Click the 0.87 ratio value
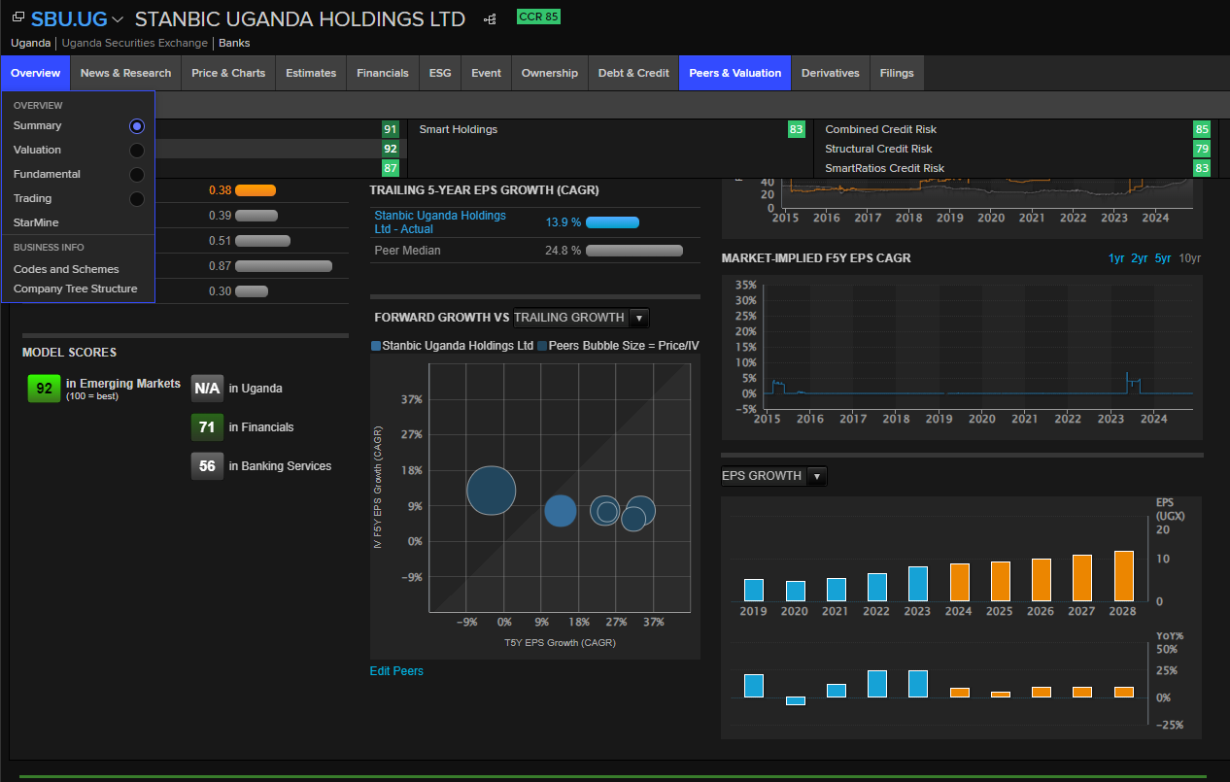Image resolution: width=1230 pixels, height=782 pixels. pyautogui.click(x=220, y=266)
